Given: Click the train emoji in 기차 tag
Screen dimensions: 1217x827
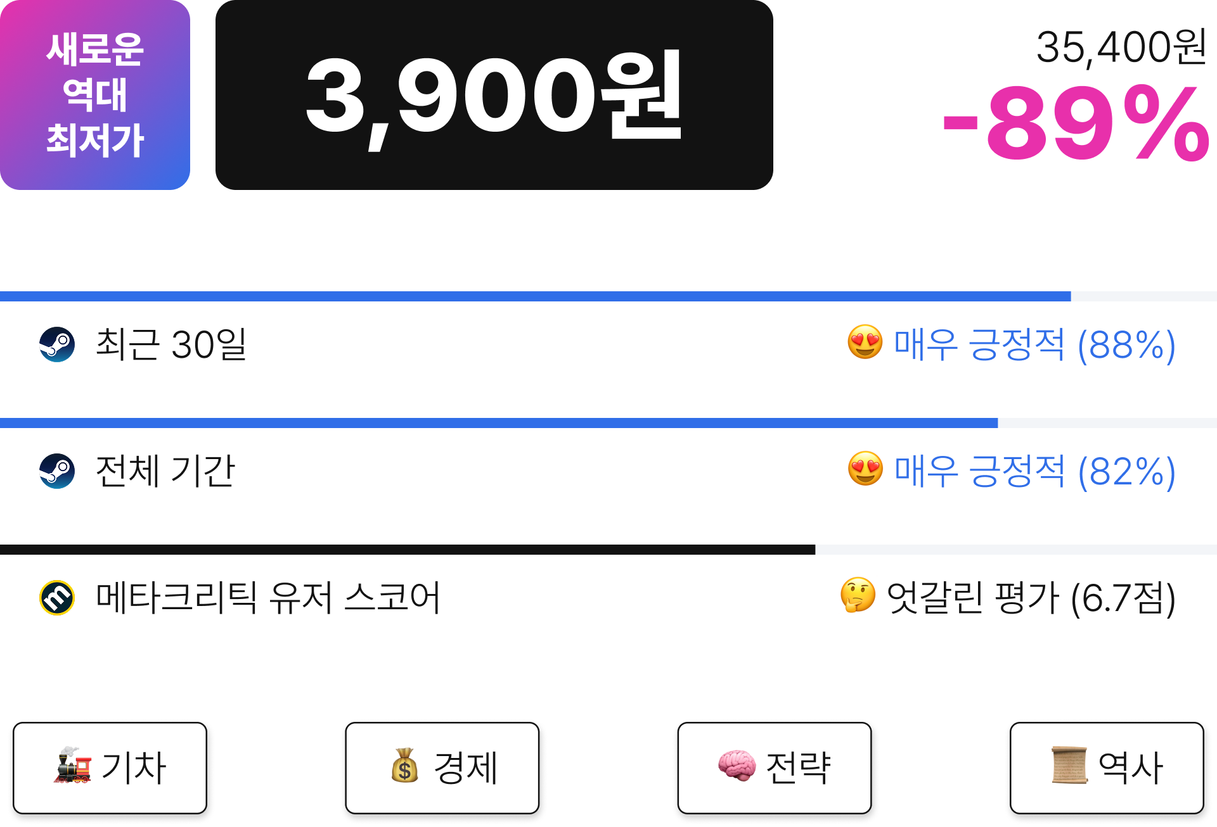Looking at the screenshot, I should pos(73,766).
